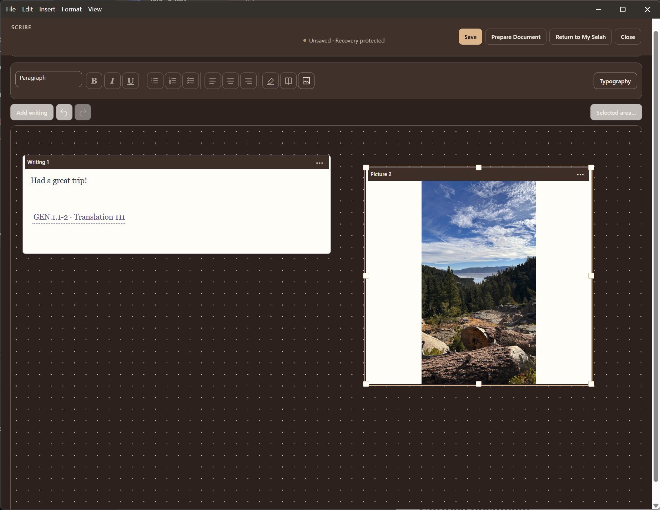Toggle bold formatting
Viewport: 660px width, 510px height.
pos(94,81)
